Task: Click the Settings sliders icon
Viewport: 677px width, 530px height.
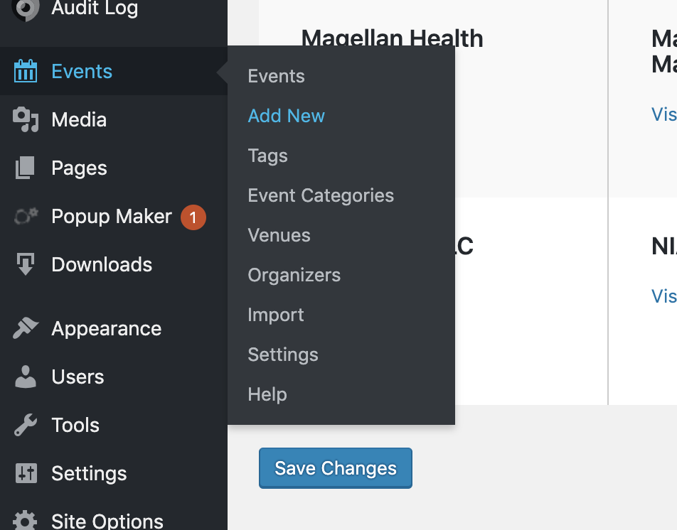Action: tap(26, 473)
